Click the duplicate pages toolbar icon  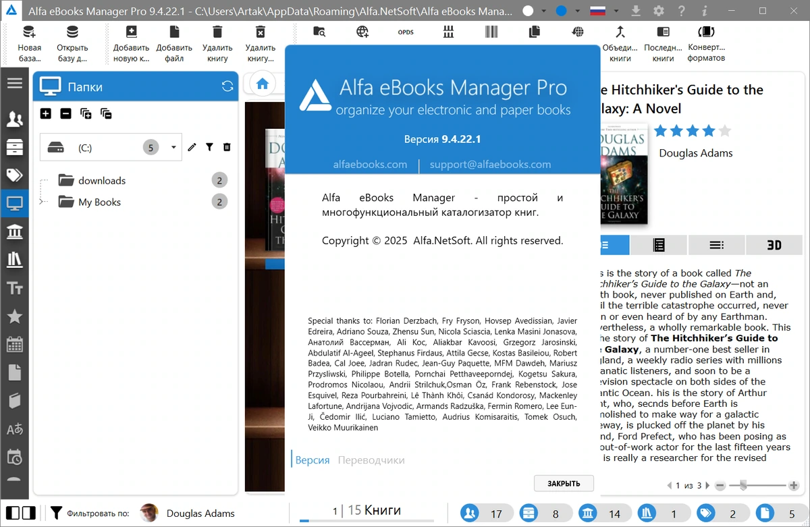coord(535,32)
